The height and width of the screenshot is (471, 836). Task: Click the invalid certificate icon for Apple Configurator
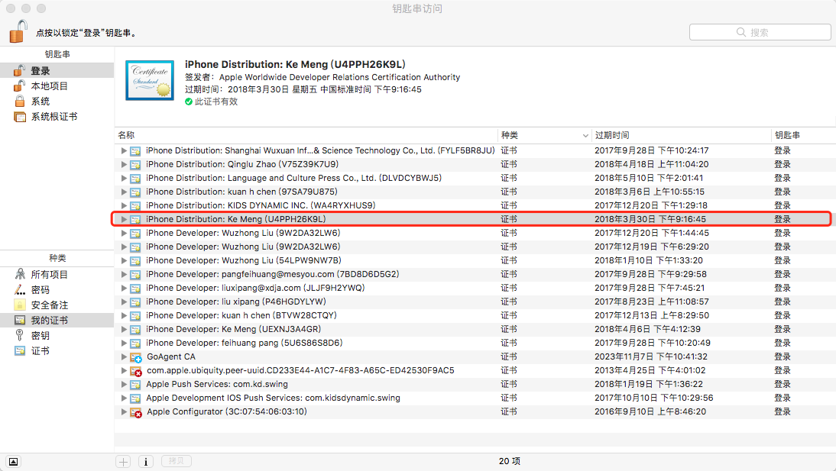click(x=136, y=412)
